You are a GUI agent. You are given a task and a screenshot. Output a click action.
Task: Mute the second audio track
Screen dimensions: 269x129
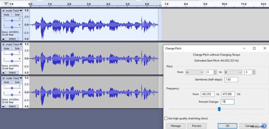tap(6, 48)
